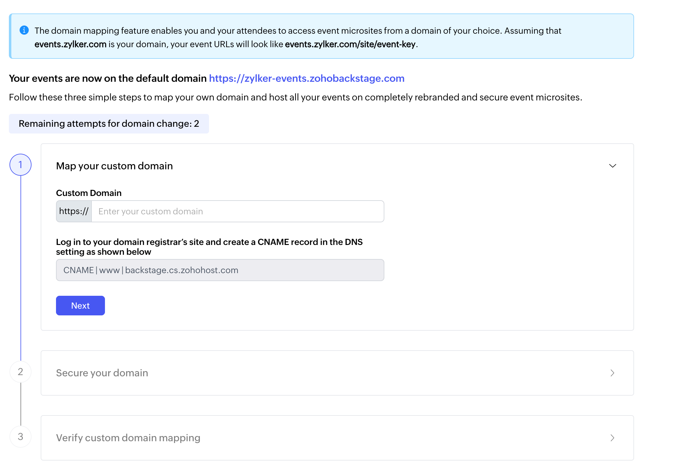This screenshot has width=683, height=470.
Task: Click the events.zylker.com/site/event-key example text
Action: 350,44
